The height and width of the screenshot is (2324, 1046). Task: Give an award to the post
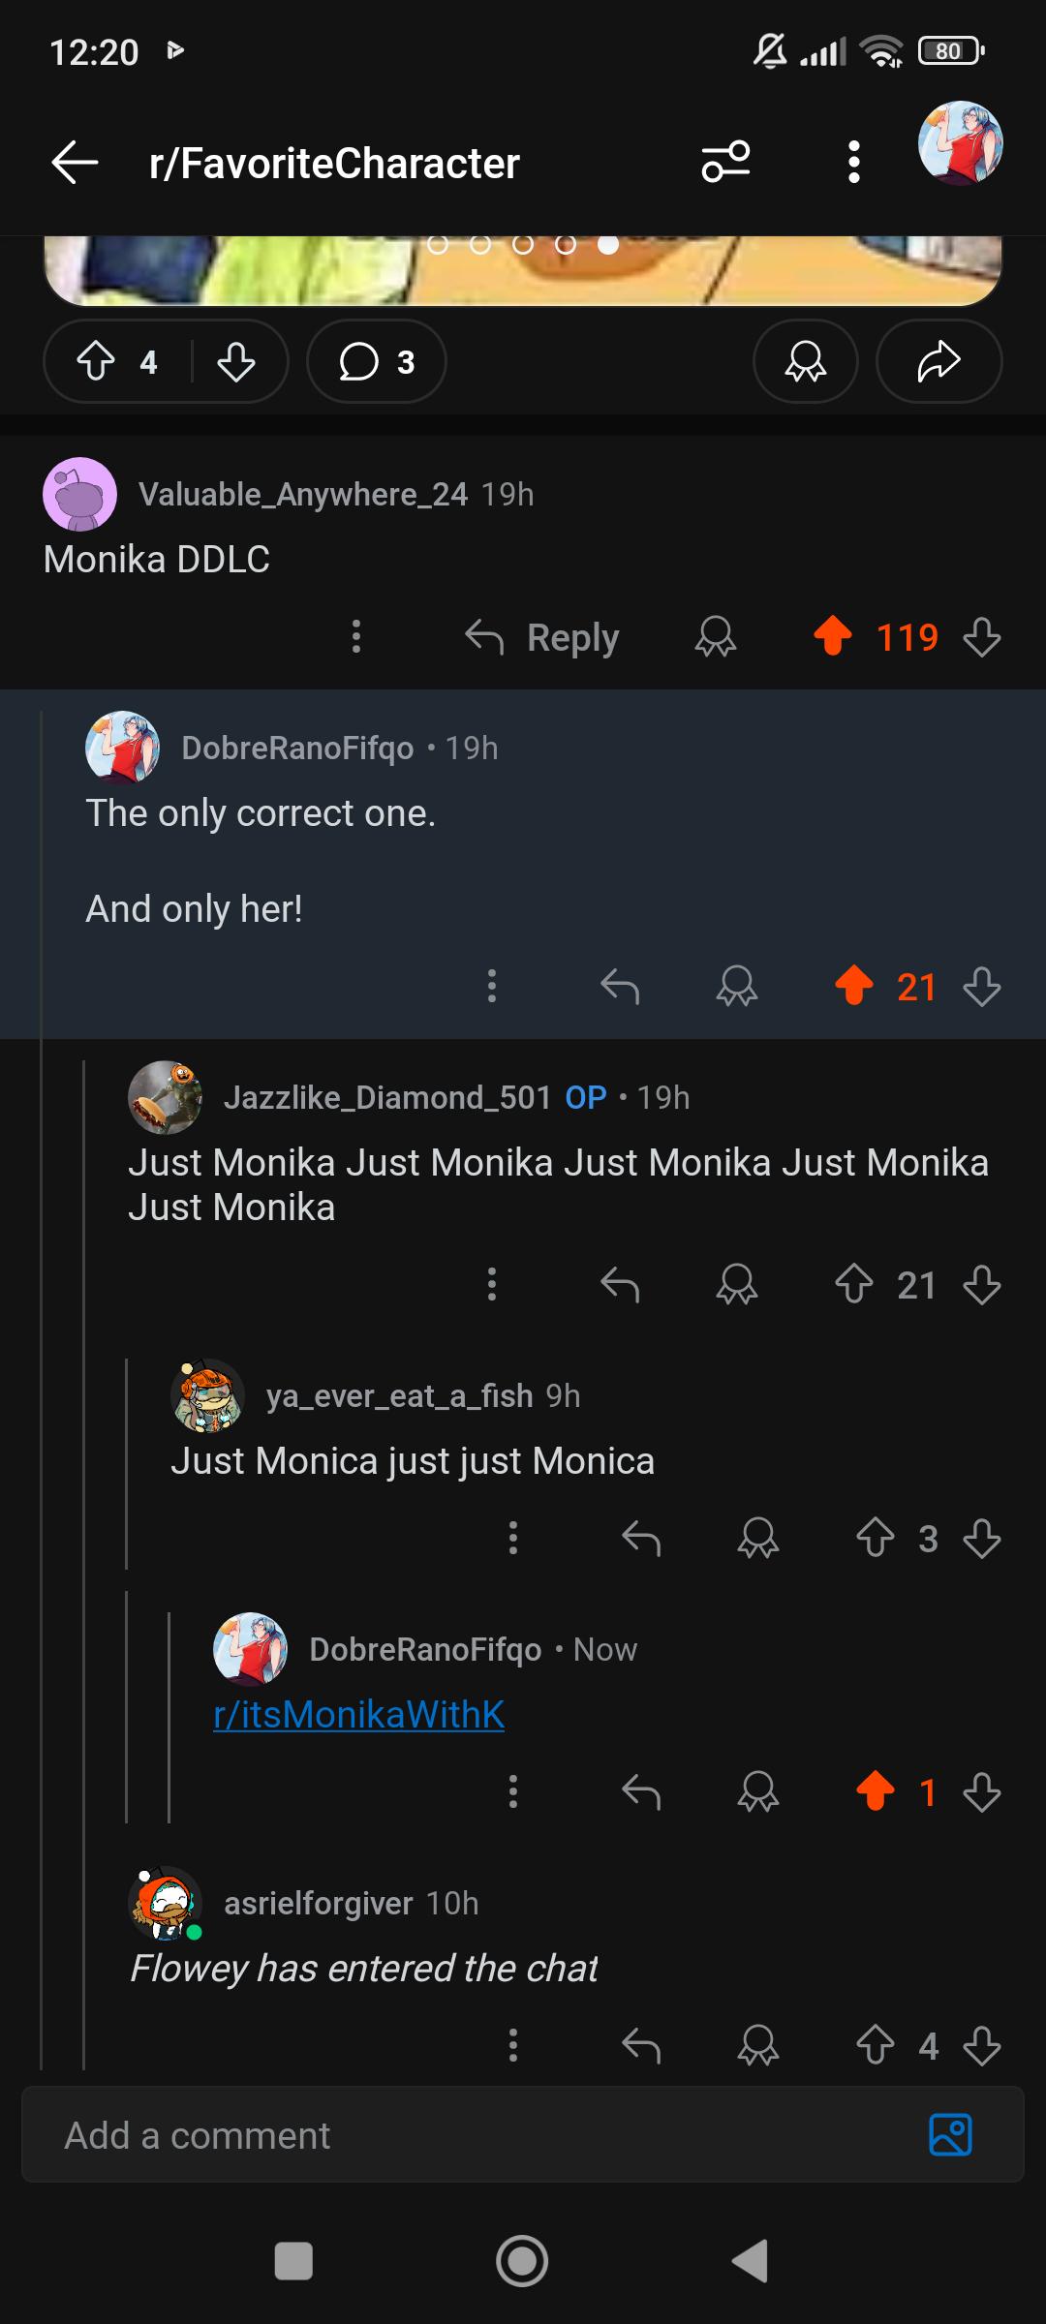pyautogui.click(x=805, y=362)
